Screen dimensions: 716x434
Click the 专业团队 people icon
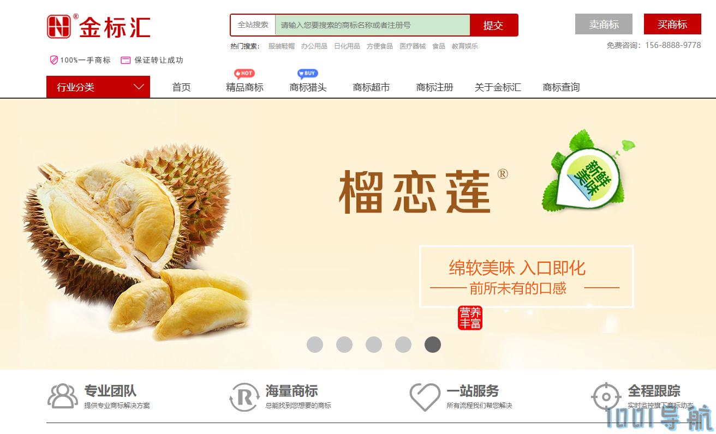[63, 396]
